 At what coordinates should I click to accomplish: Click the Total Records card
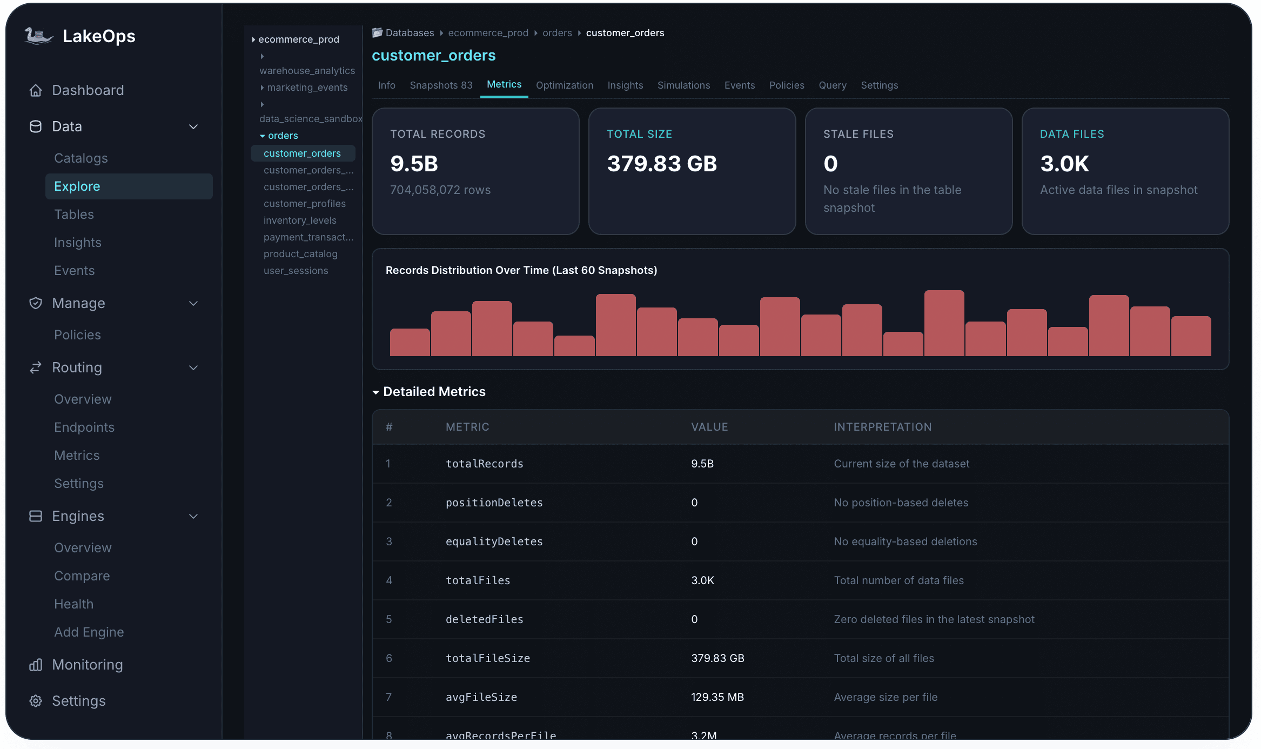pyautogui.click(x=475, y=171)
